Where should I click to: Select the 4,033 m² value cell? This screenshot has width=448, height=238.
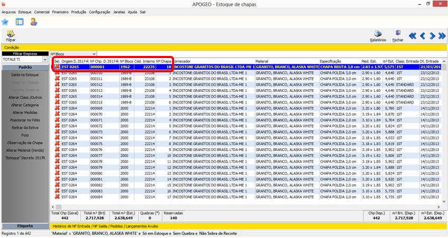[389, 138]
